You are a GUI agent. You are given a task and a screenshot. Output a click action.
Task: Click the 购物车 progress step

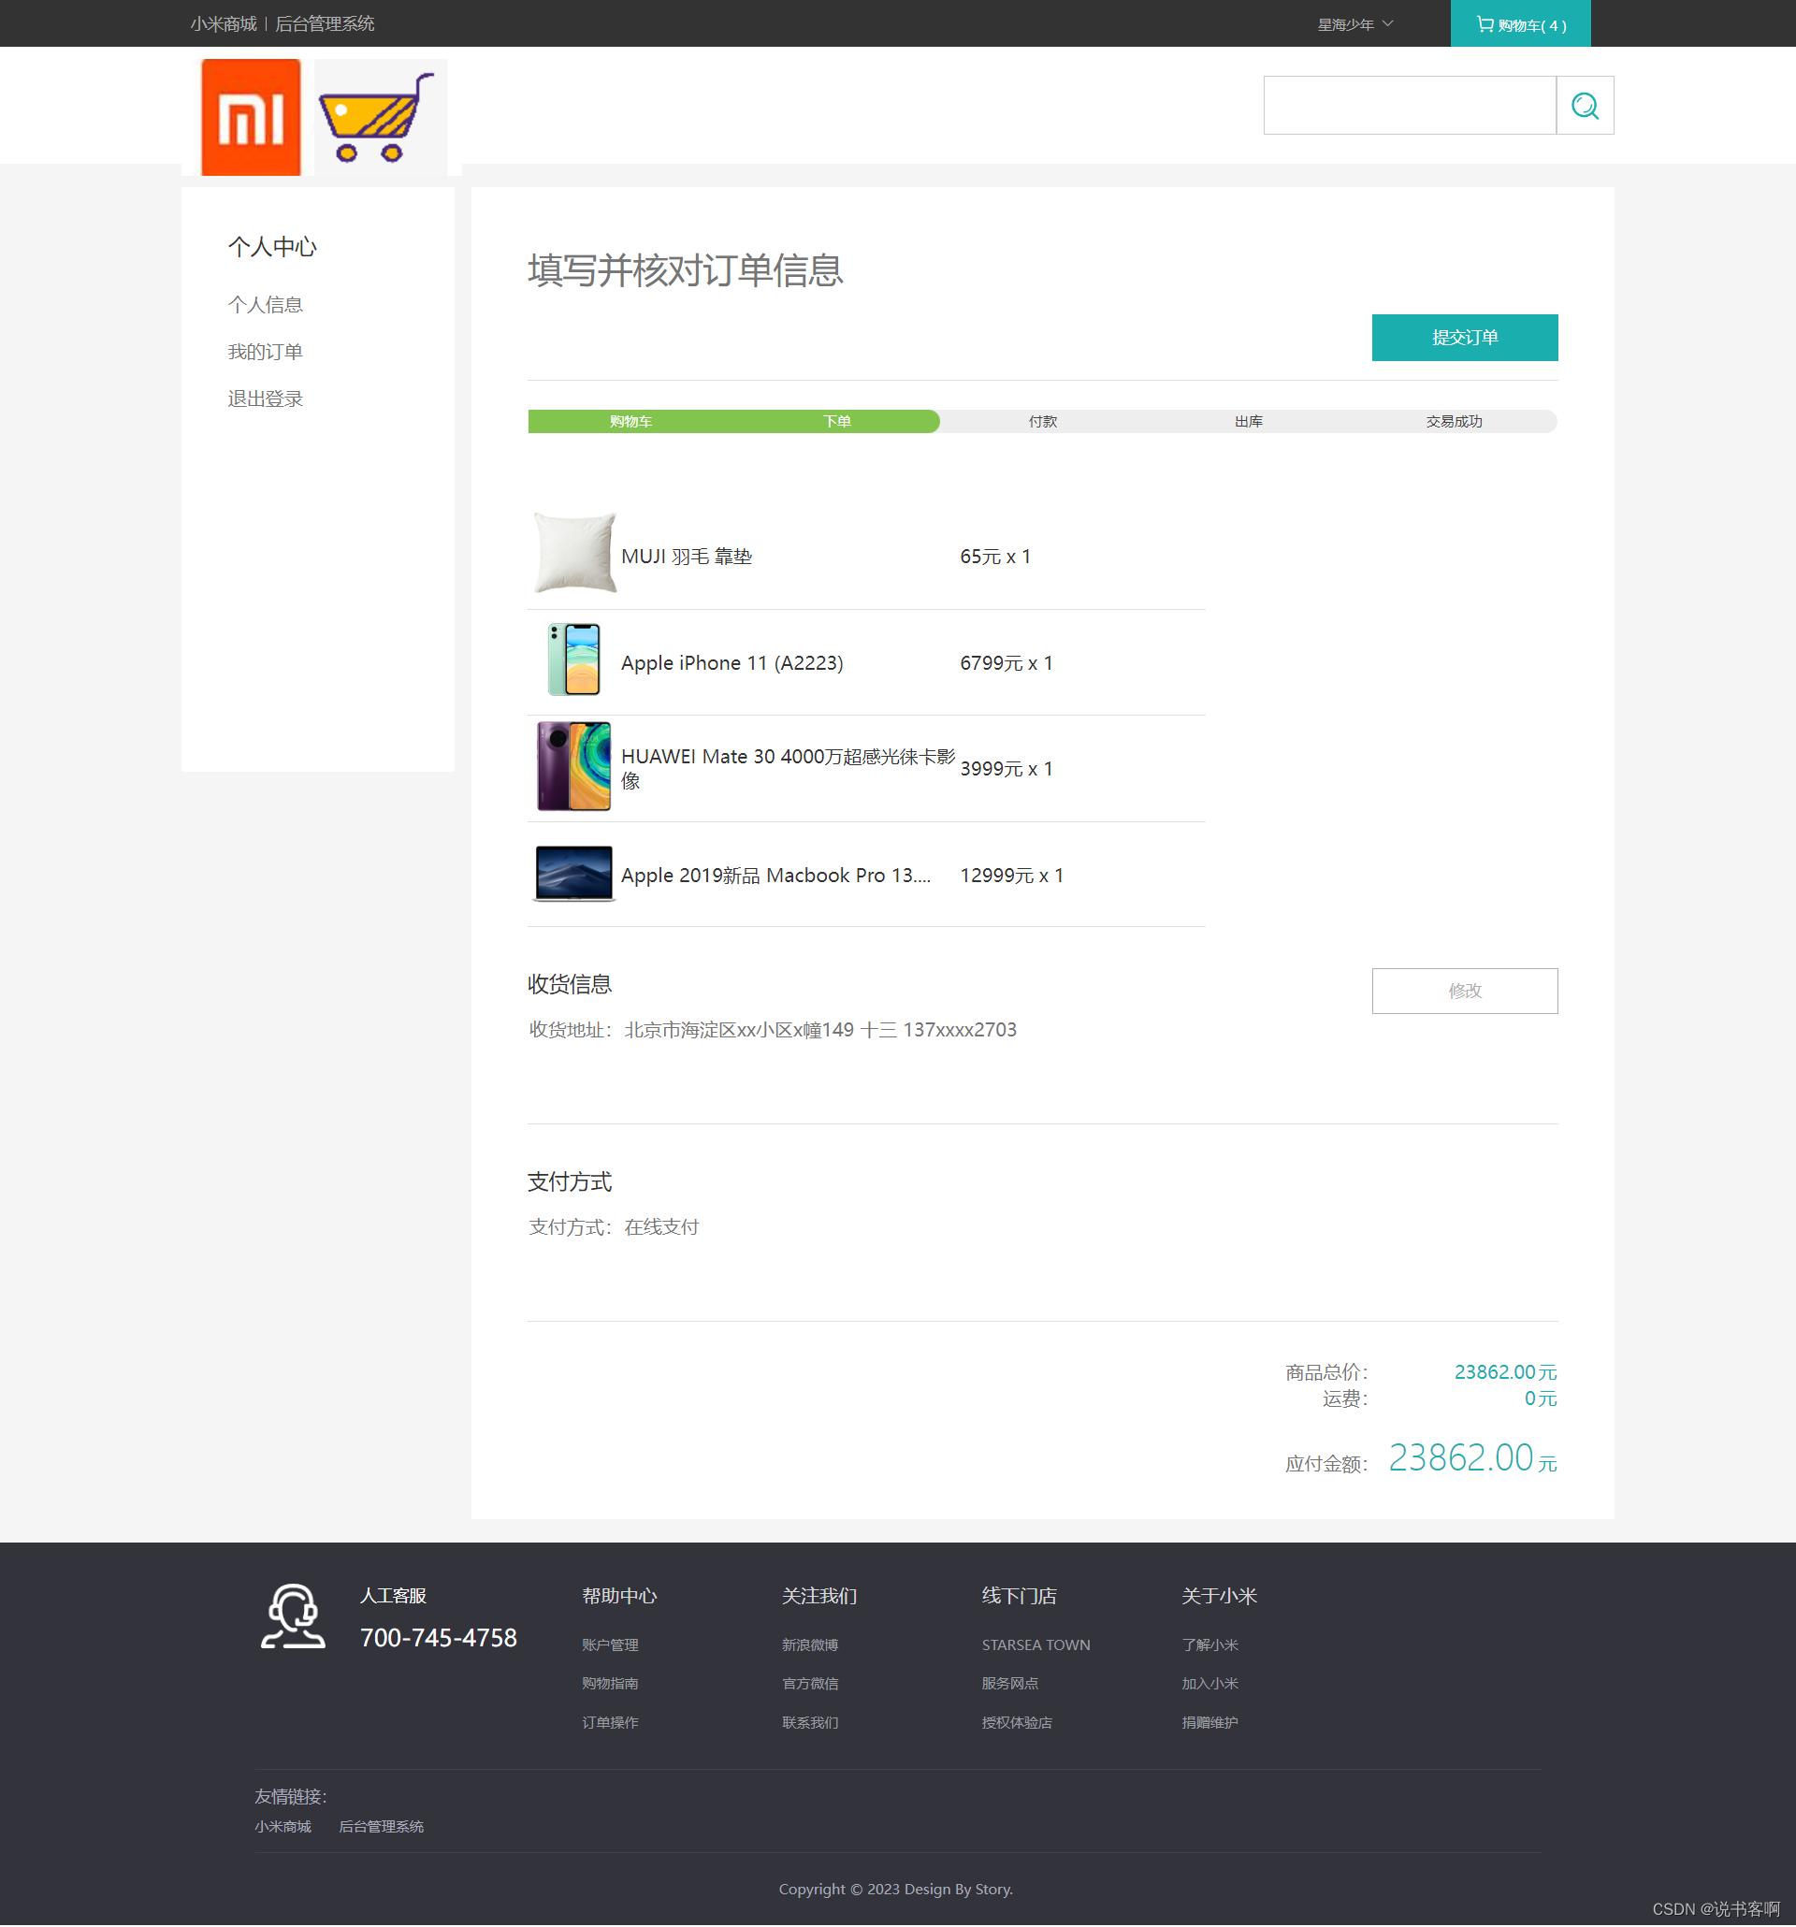[631, 422]
